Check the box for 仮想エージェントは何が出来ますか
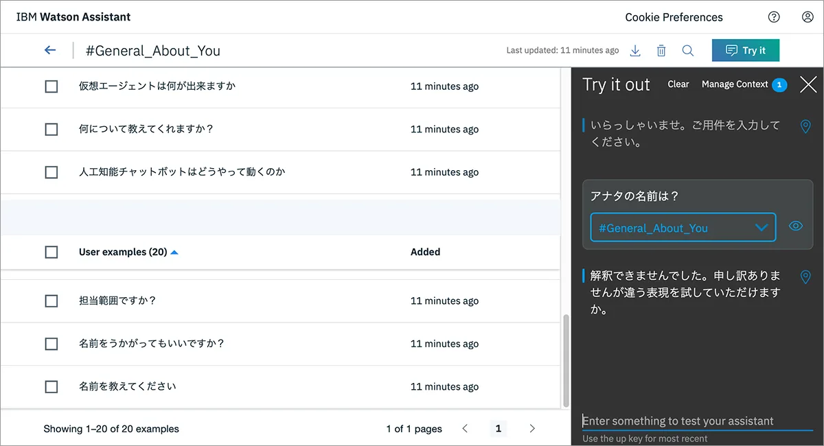Viewport: 824px width, 446px height. (51, 86)
